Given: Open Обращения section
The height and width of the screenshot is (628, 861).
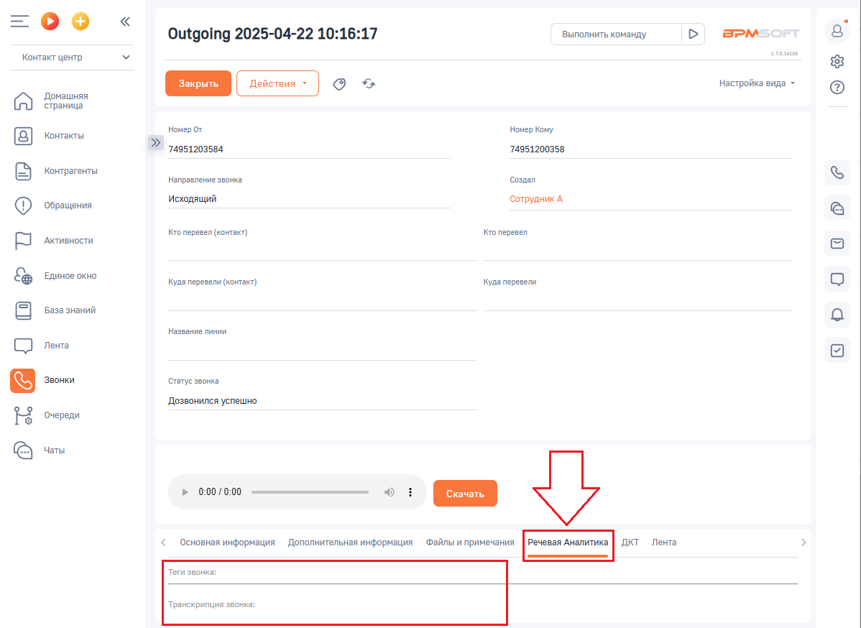Looking at the screenshot, I should (68, 206).
